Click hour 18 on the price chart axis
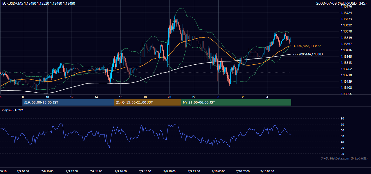The height and width of the screenshot is (174, 371). coord(145,97)
